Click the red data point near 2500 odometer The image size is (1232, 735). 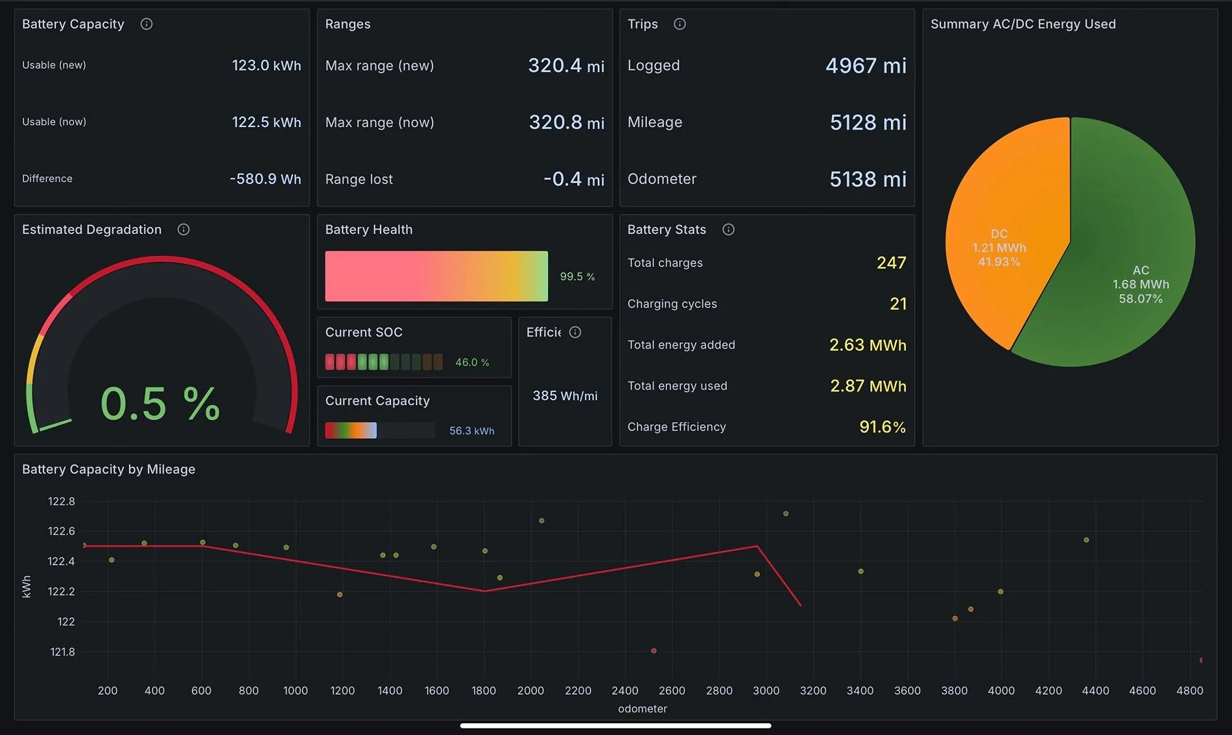pos(654,651)
